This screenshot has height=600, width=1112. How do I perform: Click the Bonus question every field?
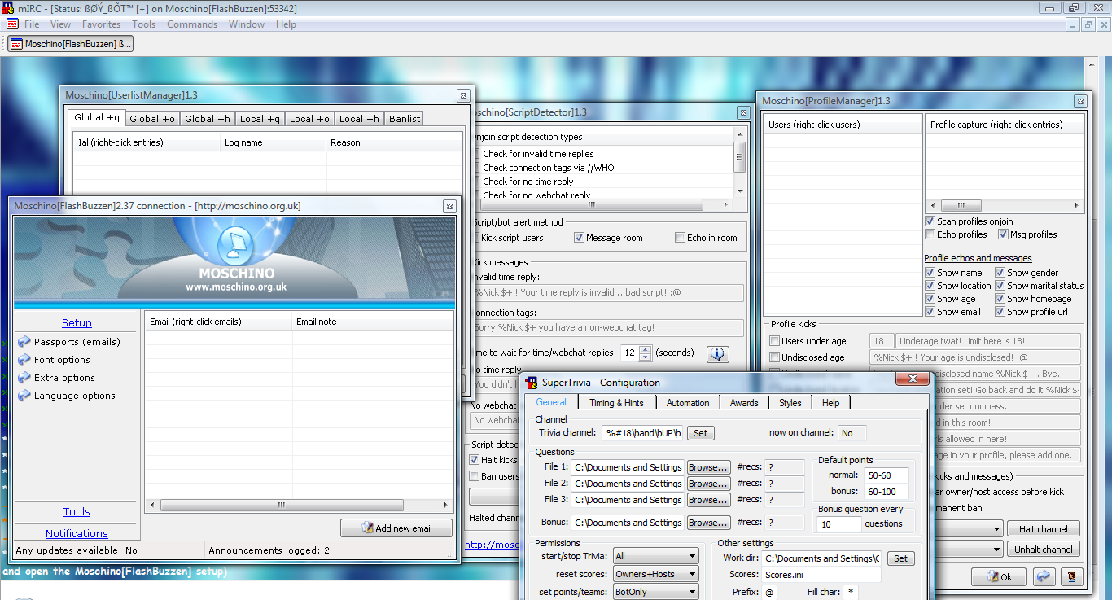pos(838,524)
